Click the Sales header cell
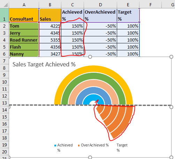The width and height of the screenshot is (175, 159). click(x=50, y=15)
